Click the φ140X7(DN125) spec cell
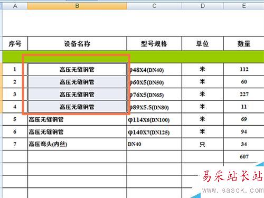 click(154, 132)
